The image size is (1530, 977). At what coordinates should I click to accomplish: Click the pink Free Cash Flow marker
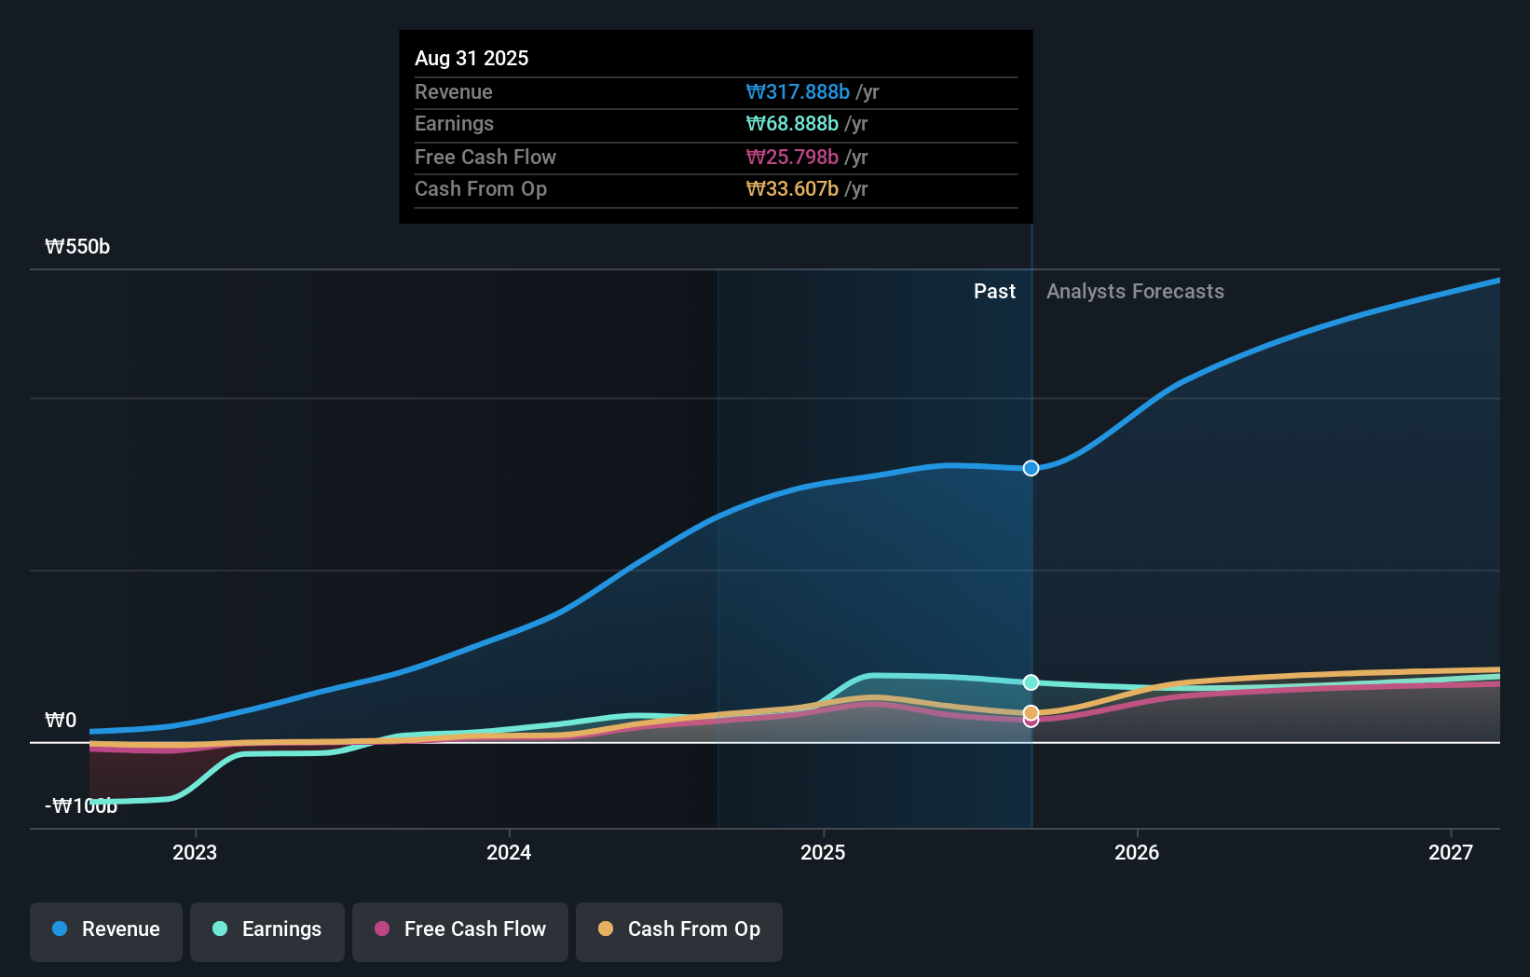1031,722
